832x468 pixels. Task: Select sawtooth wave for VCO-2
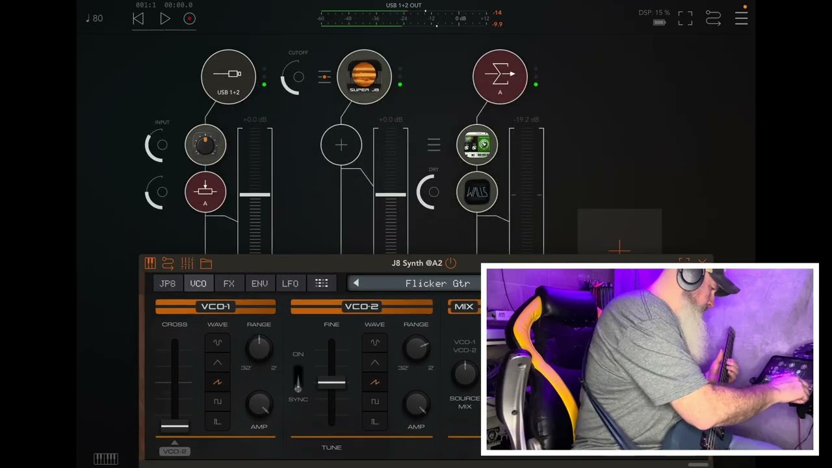click(x=374, y=382)
